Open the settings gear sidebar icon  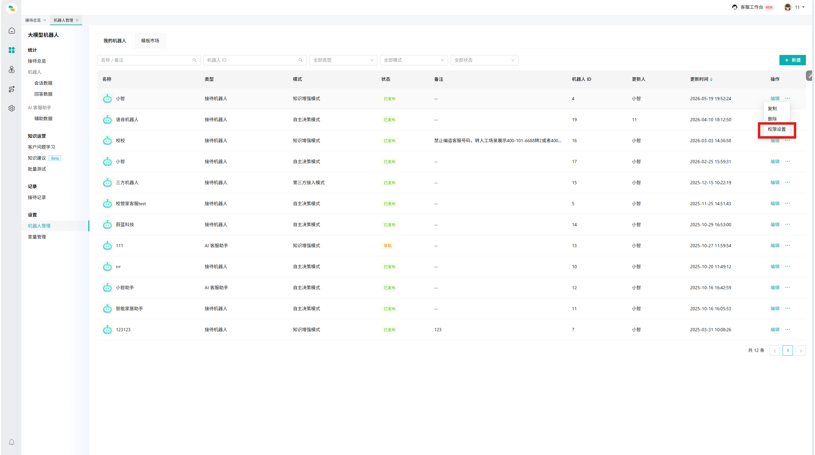click(12, 108)
